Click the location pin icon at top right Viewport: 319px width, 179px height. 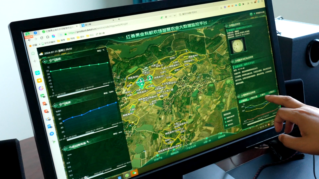(254, 14)
